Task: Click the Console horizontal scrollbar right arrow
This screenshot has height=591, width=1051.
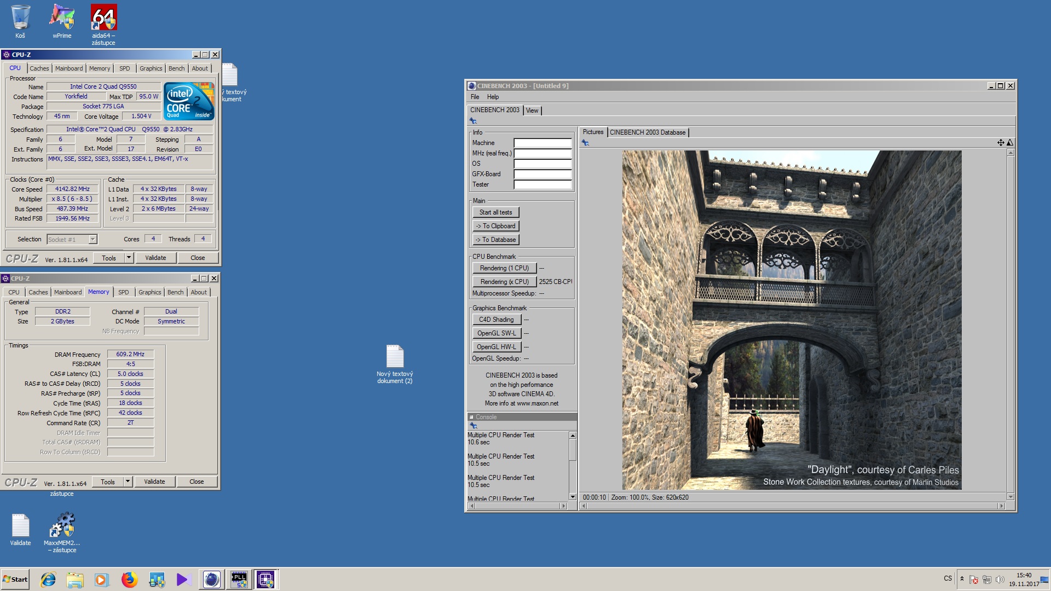Action: [x=563, y=506]
